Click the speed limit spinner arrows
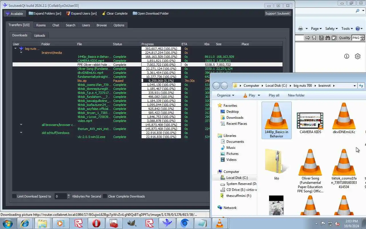366x229 pixels. point(69,196)
